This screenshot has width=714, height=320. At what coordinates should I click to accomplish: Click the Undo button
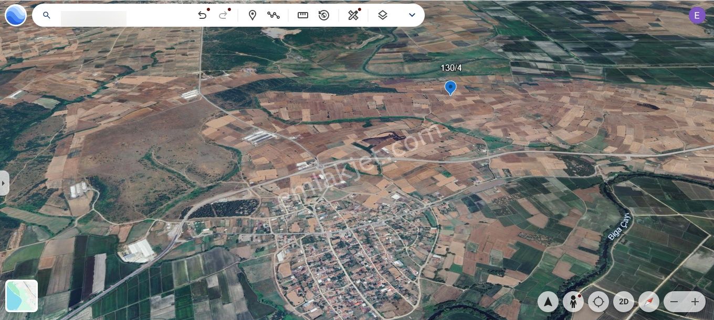[203, 15]
